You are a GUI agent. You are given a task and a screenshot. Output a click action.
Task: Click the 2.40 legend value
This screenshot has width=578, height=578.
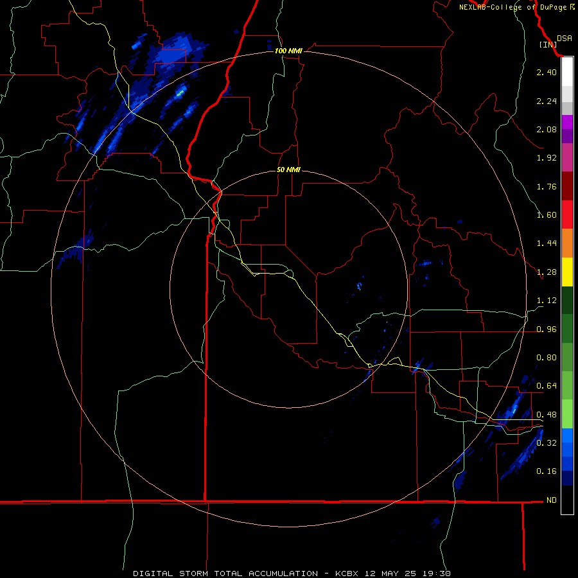coord(547,72)
